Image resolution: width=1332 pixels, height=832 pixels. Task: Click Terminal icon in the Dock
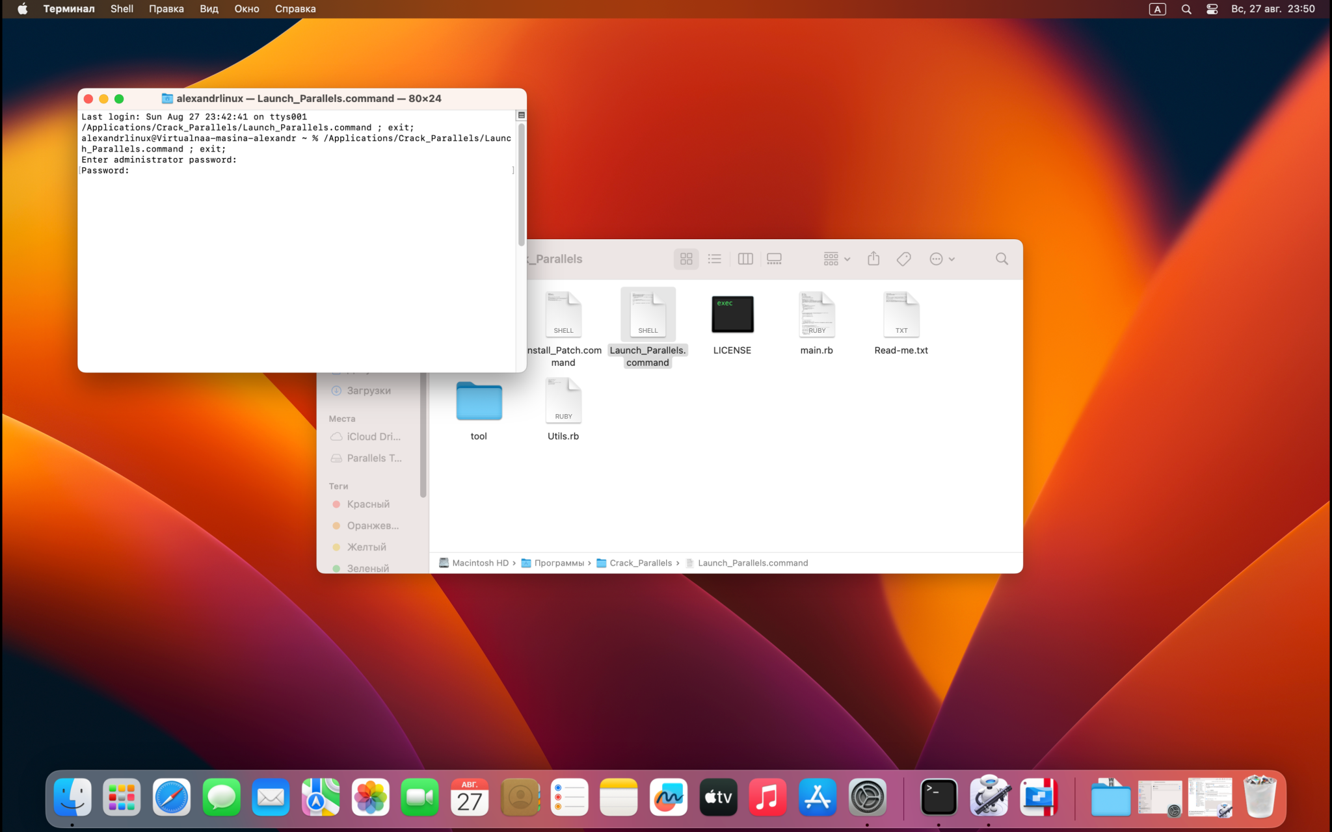[x=939, y=797]
